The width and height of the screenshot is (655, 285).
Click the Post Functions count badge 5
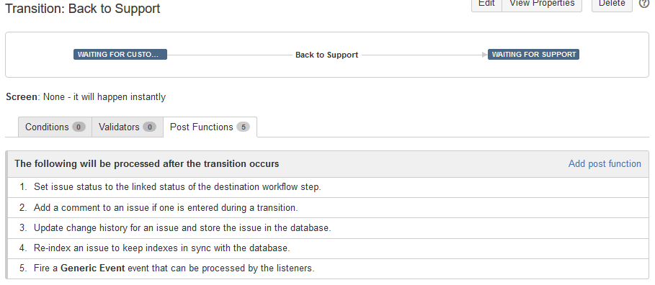(x=243, y=127)
